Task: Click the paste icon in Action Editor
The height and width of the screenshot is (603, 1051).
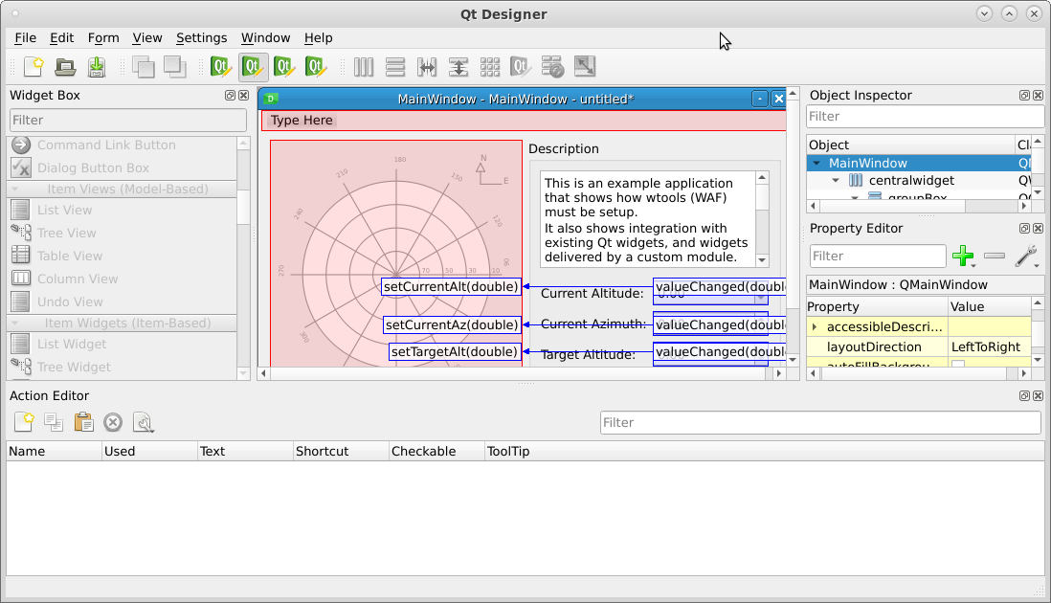Action: point(83,422)
